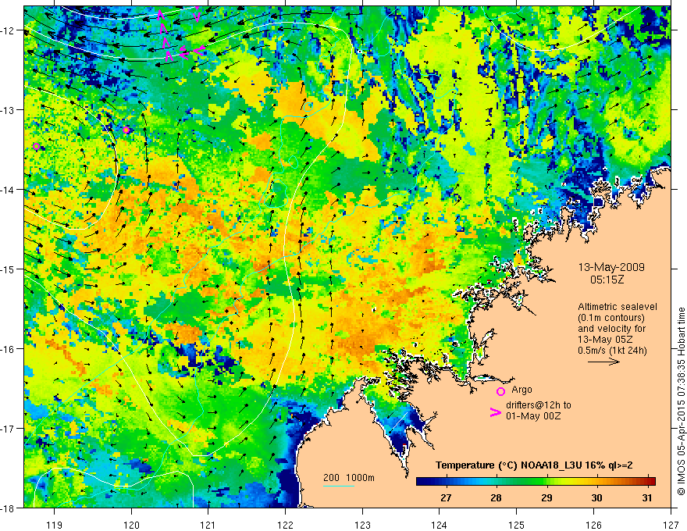Click the Altimetric sealevel text
The image size is (687, 531).
(618, 307)
